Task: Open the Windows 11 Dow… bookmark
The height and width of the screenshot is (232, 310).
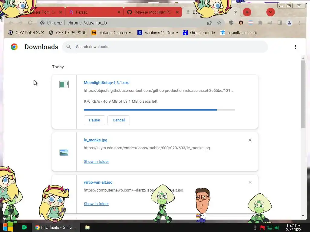Action: (x=157, y=33)
